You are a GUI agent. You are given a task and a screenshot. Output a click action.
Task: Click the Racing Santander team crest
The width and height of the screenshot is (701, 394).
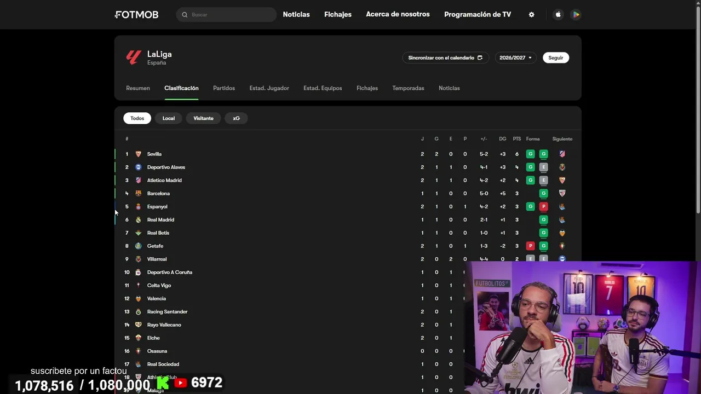click(x=138, y=311)
